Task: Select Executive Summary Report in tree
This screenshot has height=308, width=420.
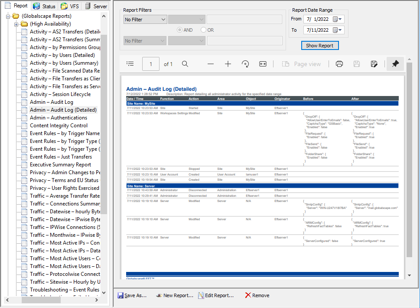Action: pos(60,165)
